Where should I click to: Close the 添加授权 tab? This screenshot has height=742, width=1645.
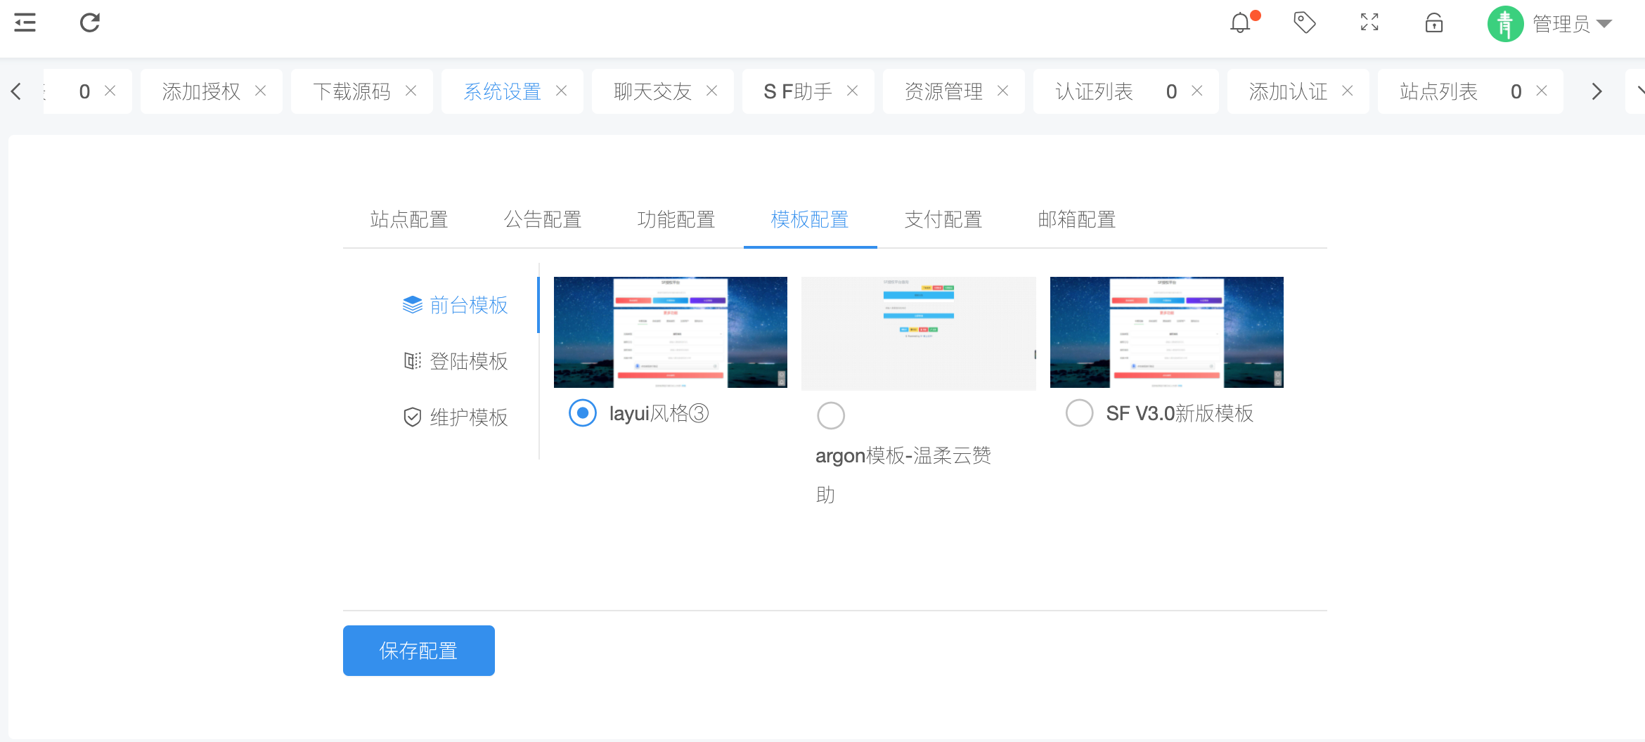point(261,91)
